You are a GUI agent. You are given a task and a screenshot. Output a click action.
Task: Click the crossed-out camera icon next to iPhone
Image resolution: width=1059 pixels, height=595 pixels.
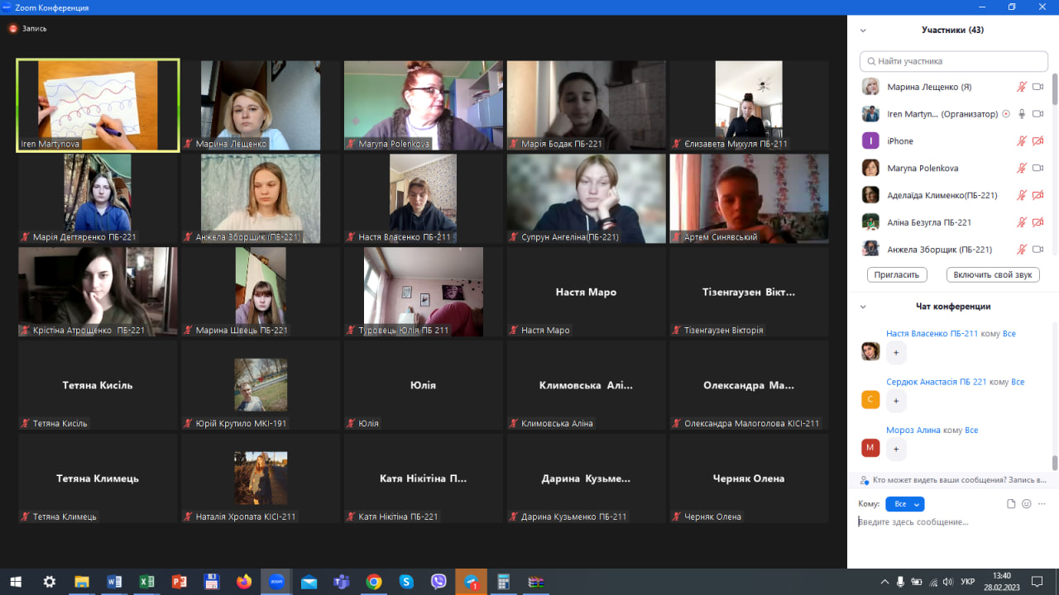[1037, 141]
